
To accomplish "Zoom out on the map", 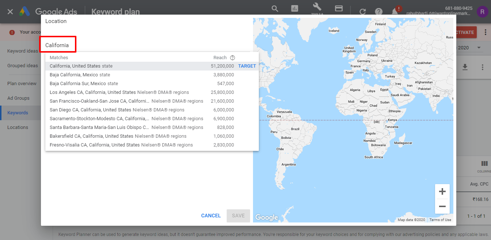I will pyautogui.click(x=442, y=206).
